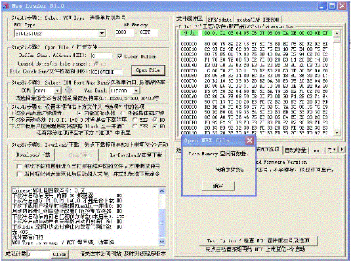Viewport: 351px width, 262px height.
Task: Expand the MCU Type dropdown
Action: (x=102, y=33)
